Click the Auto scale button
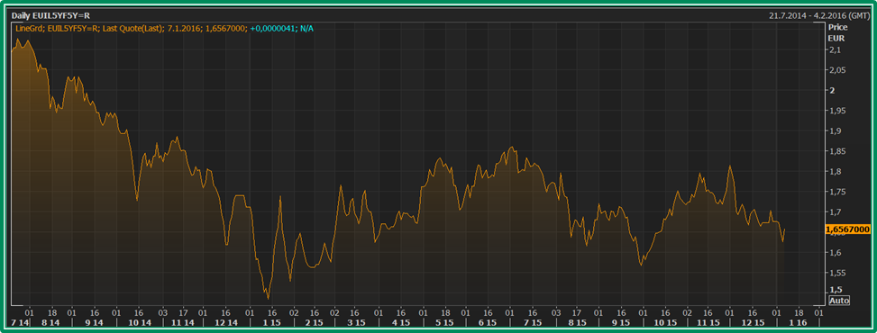877x333 pixels. pos(839,301)
